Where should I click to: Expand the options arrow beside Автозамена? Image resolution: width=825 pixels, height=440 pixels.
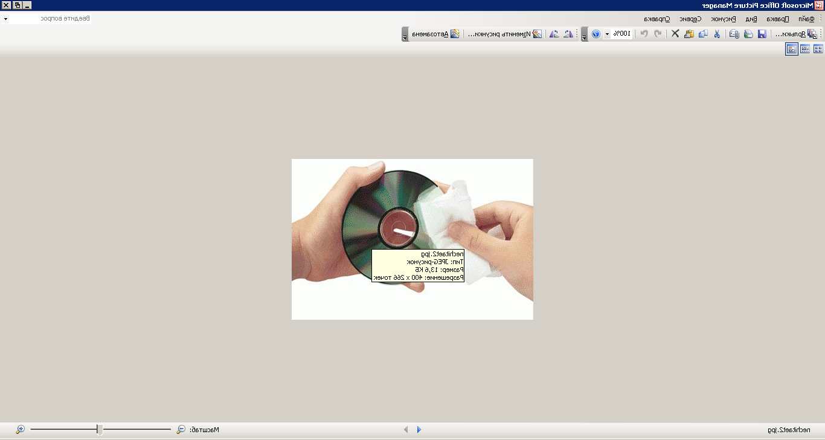404,36
